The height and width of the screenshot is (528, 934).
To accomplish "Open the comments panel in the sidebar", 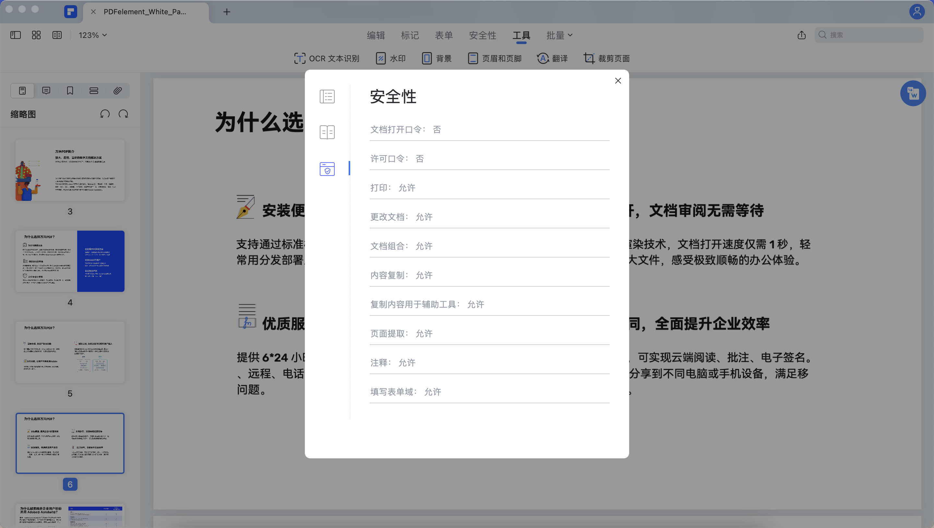I will 46,90.
